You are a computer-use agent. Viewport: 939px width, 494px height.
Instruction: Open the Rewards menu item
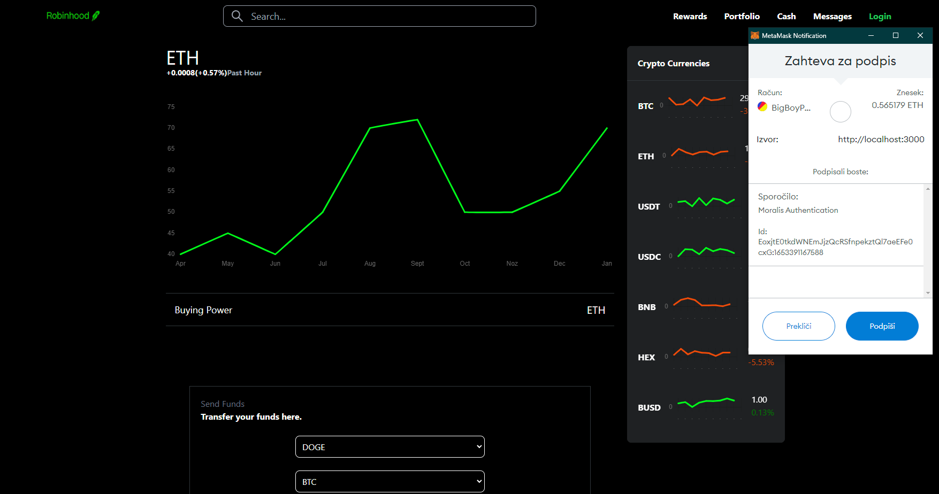[690, 17]
